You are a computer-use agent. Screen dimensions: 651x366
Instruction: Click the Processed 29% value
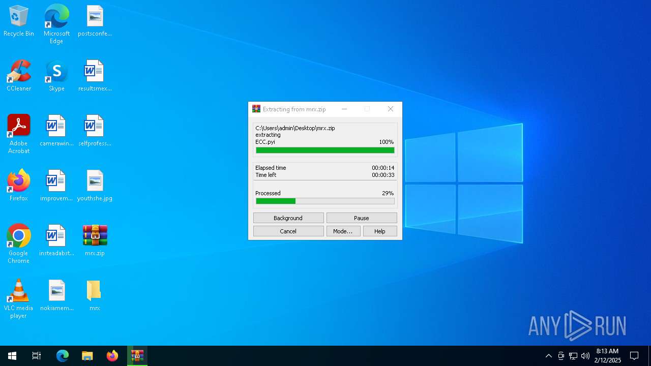(388, 193)
